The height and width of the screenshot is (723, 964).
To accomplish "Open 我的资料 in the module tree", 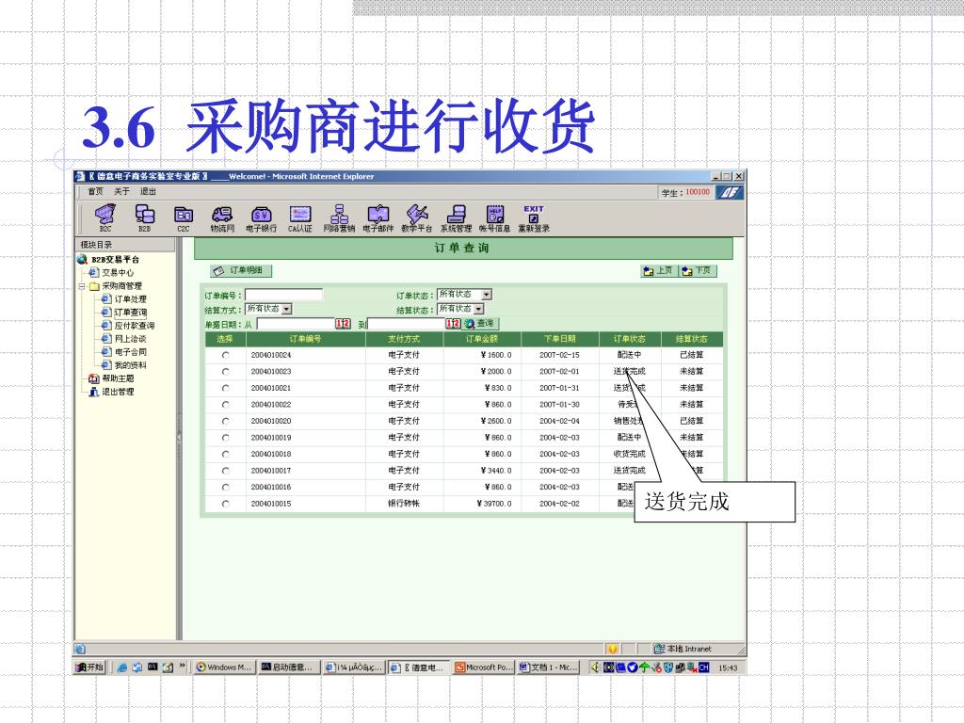I will point(130,365).
